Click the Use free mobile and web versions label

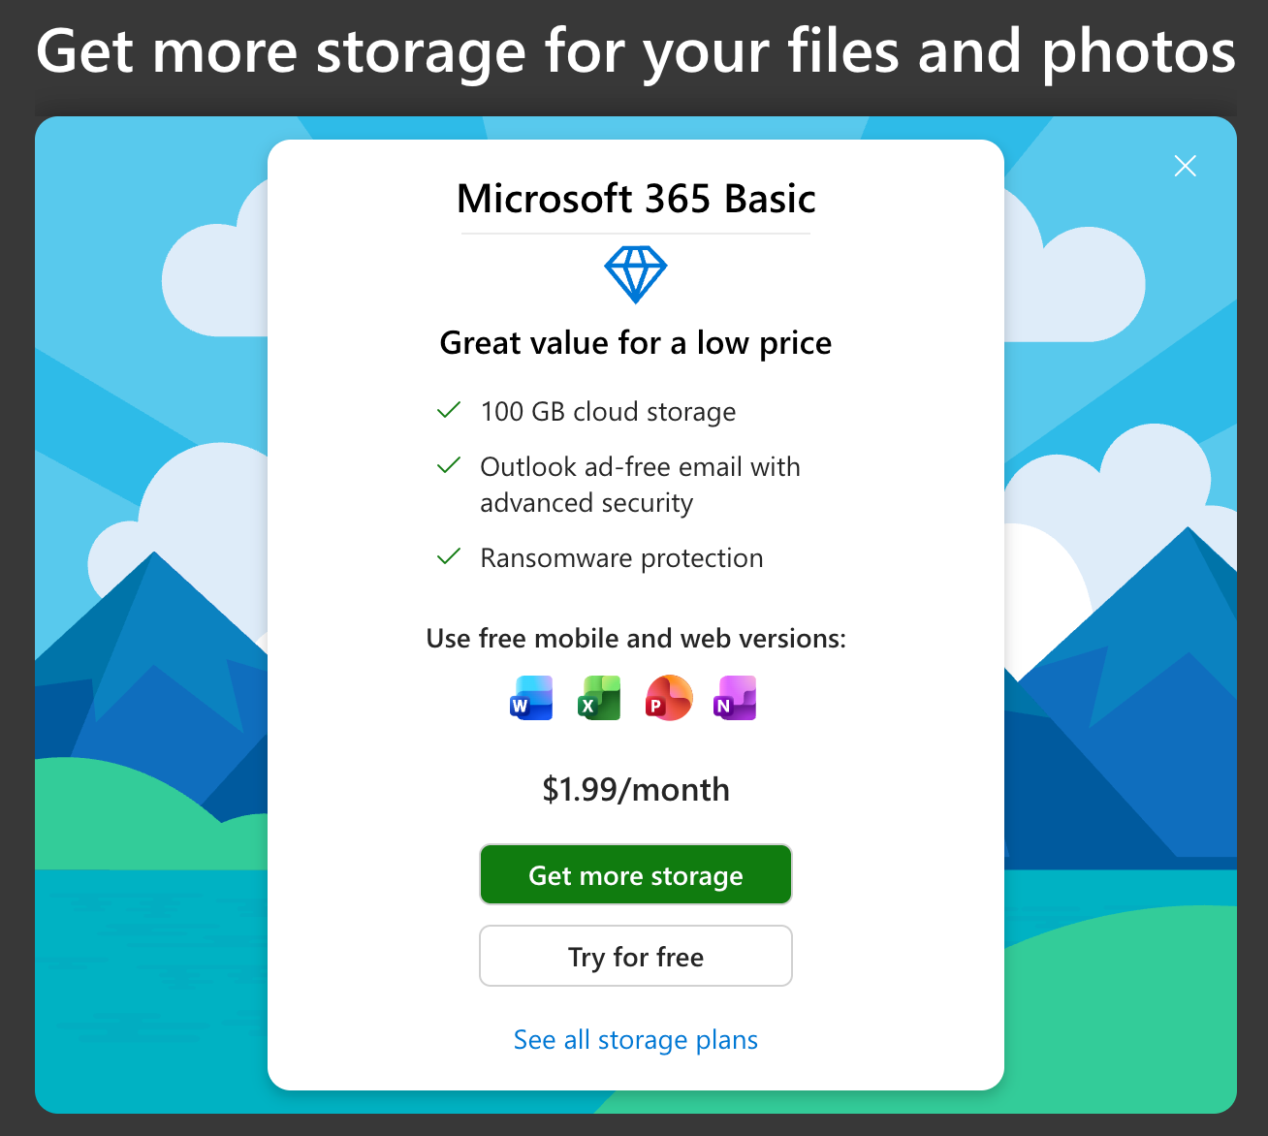click(636, 639)
